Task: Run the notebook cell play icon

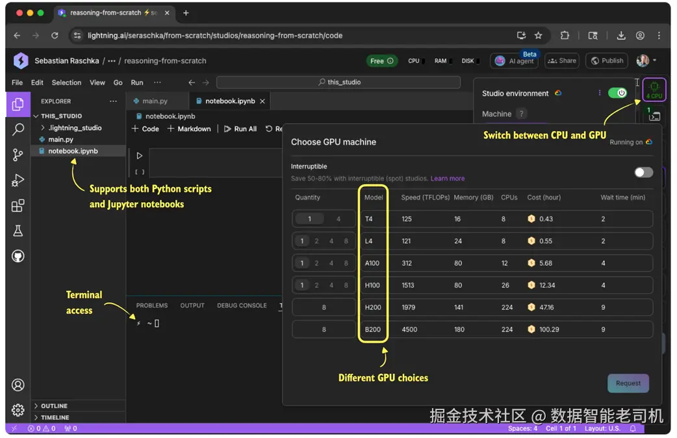Action: 140,155
